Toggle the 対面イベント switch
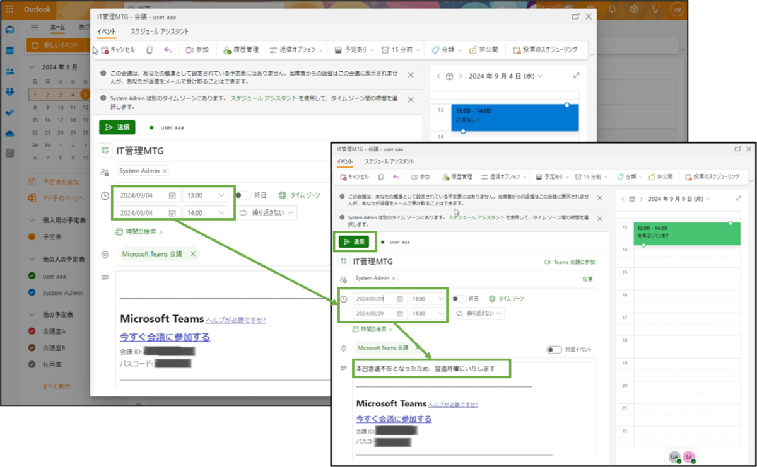 554,350
